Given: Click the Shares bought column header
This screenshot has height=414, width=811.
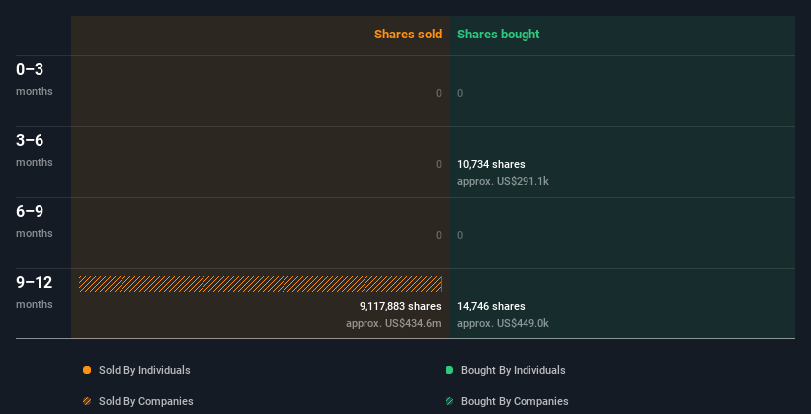Looking at the screenshot, I should tap(499, 34).
